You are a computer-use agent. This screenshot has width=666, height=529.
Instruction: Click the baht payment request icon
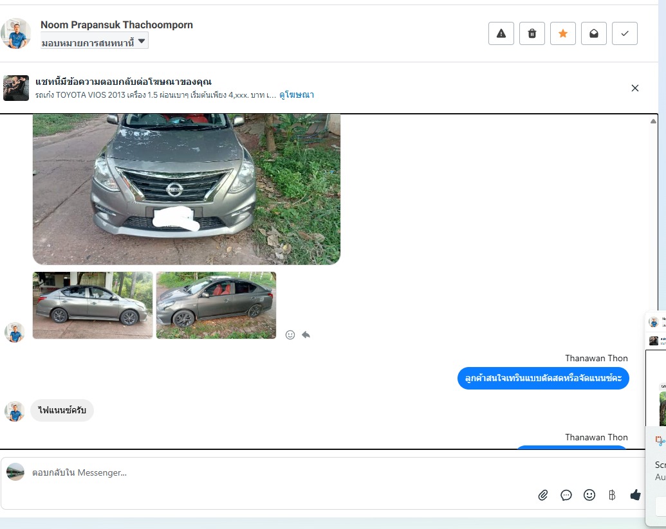point(612,495)
